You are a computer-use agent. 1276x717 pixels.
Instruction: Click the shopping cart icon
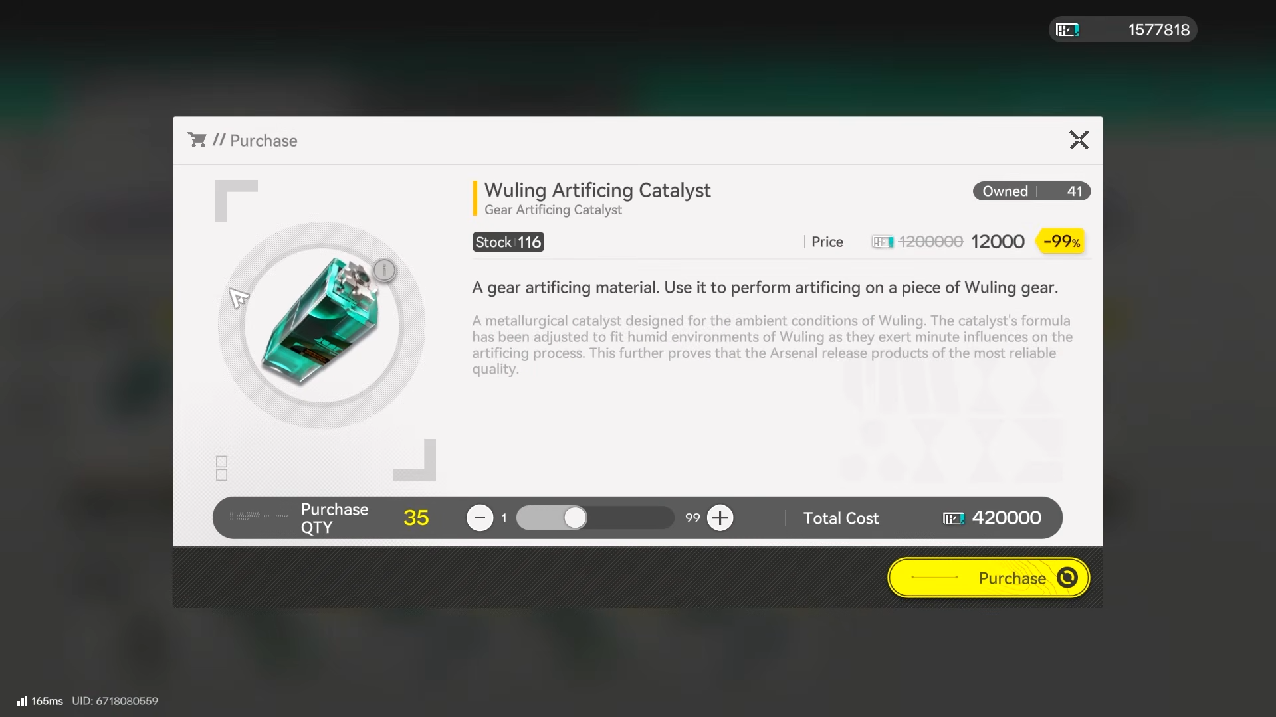coord(197,140)
